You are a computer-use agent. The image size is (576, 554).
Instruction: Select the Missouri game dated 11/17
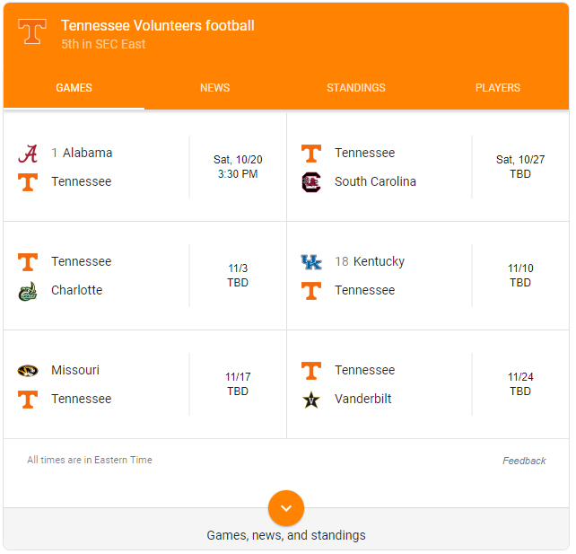click(145, 385)
